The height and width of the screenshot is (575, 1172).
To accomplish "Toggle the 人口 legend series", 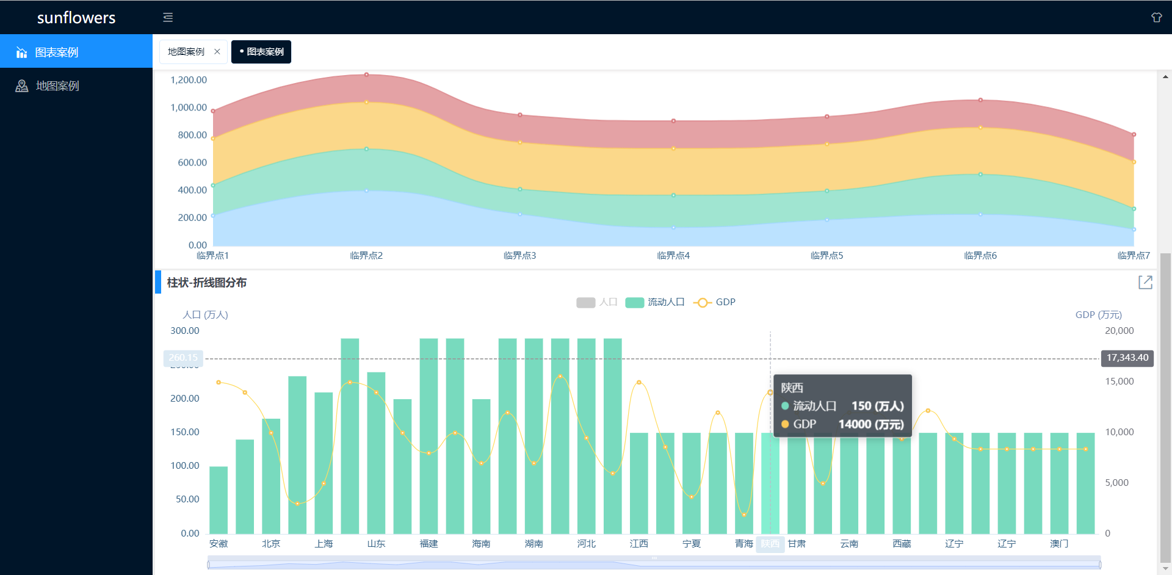I will click(x=596, y=302).
